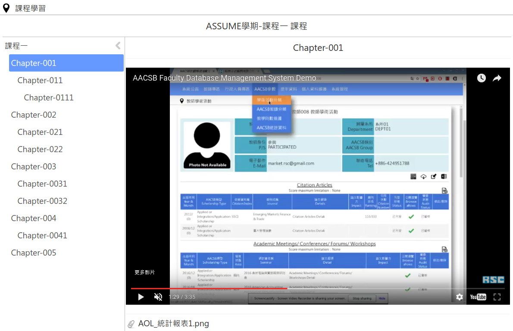Click the Chapter-001 heading above the video
This screenshot has height=331, width=513.
pos(318,48)
